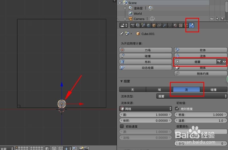Screen dimensions: 228x150
Task: Toggle the lock-to-scene layers icon
Action: coord(47,148)
